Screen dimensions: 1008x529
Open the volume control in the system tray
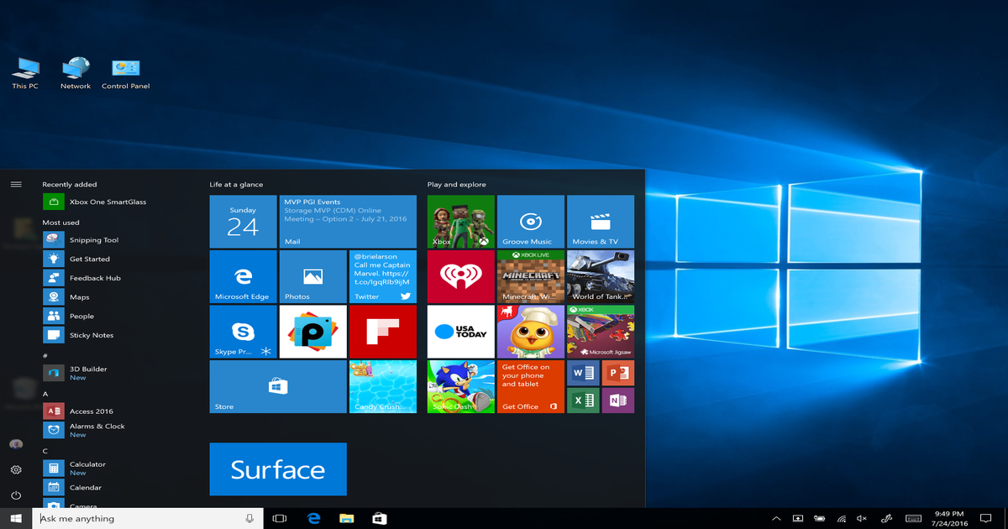(x=862, y=518)
